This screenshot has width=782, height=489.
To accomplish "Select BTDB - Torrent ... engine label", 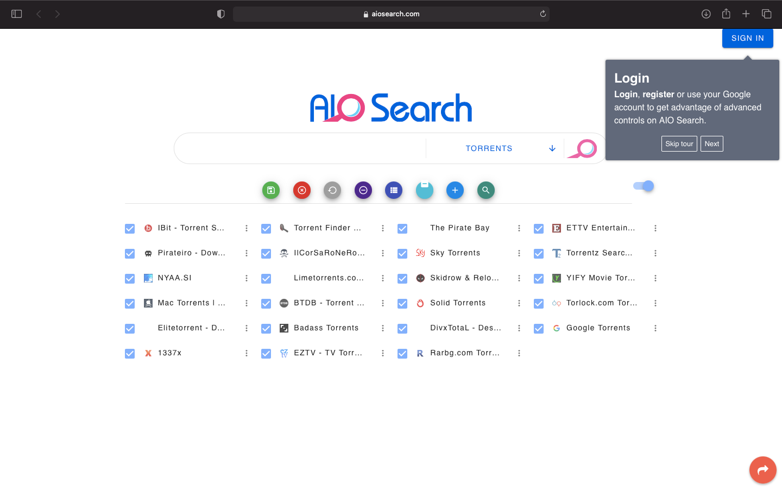I will tap(329, 303).
